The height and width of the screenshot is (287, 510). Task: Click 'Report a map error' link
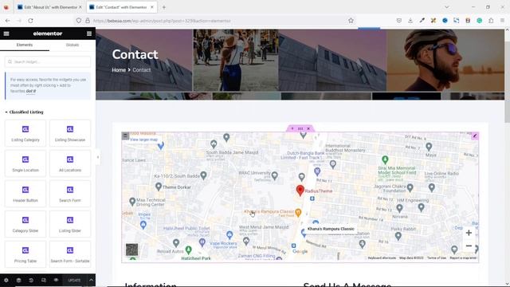click(x=463, y=258)
